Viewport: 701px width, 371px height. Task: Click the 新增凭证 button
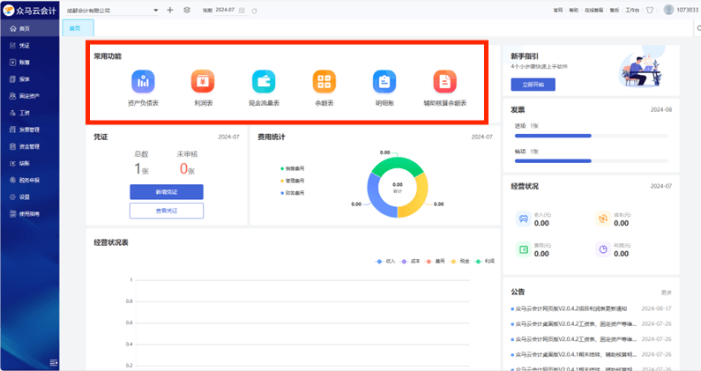(166, 191)
